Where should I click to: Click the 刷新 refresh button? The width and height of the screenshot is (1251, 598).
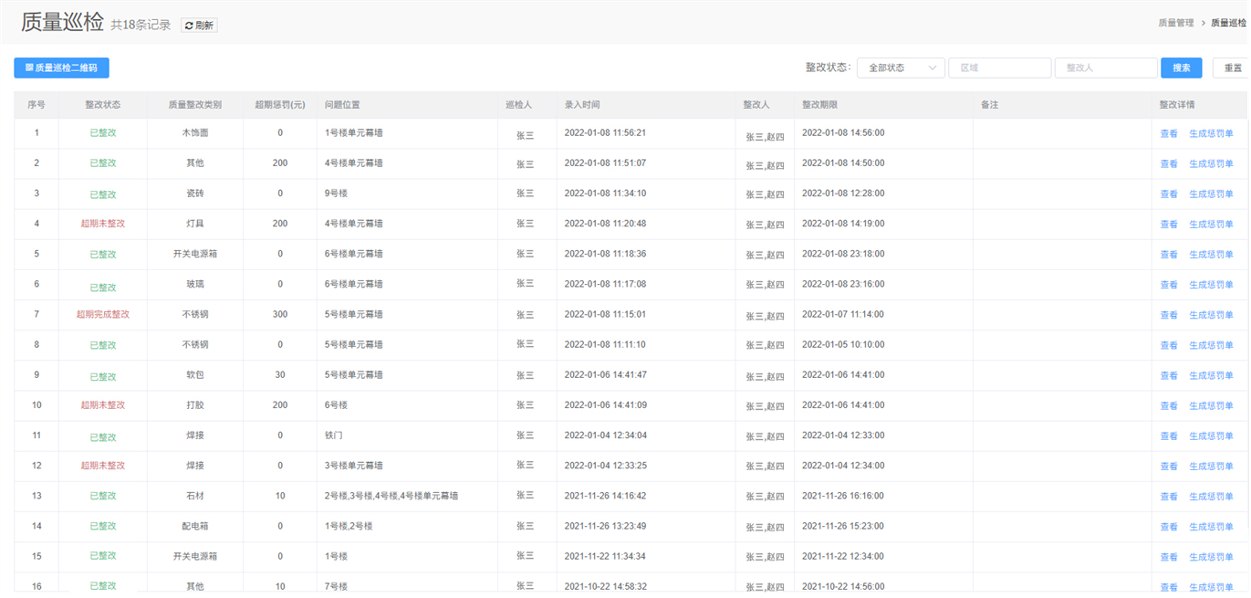pyautogui.click(x=199, y=26)
